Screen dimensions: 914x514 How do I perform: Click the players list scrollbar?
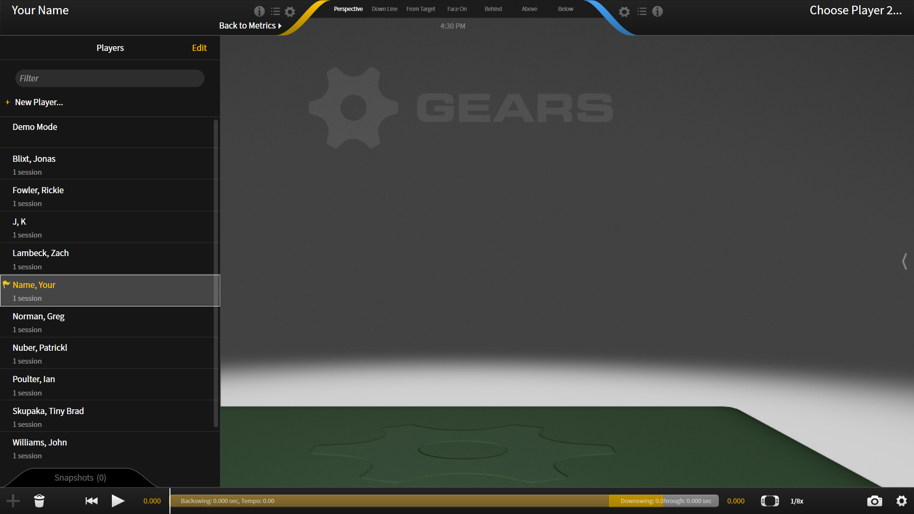coord(216,273)
